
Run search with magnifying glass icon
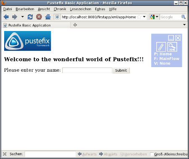pos(183,17)
